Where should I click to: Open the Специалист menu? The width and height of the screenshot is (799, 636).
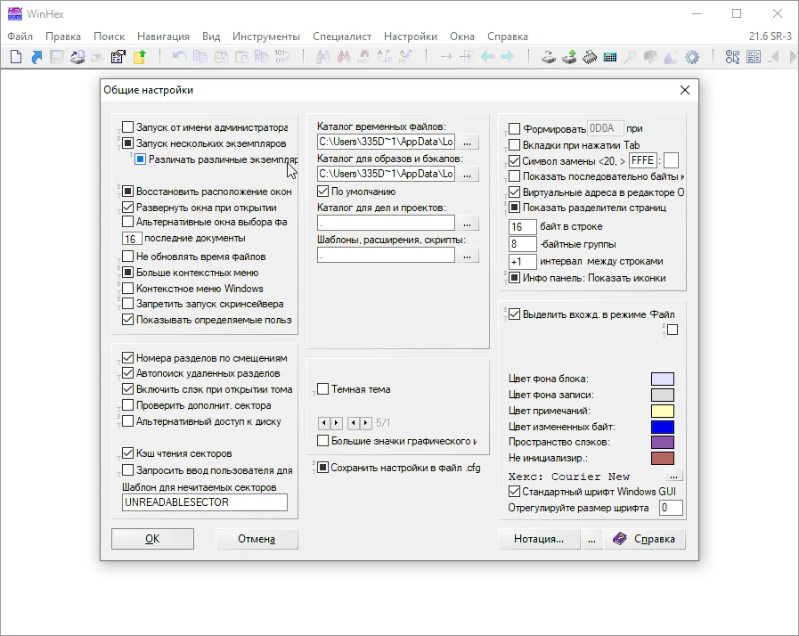tap(341, 37)
